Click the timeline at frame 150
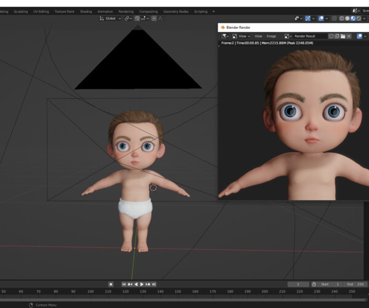Viewport: 369px width, 308px height. click(178, 291)
